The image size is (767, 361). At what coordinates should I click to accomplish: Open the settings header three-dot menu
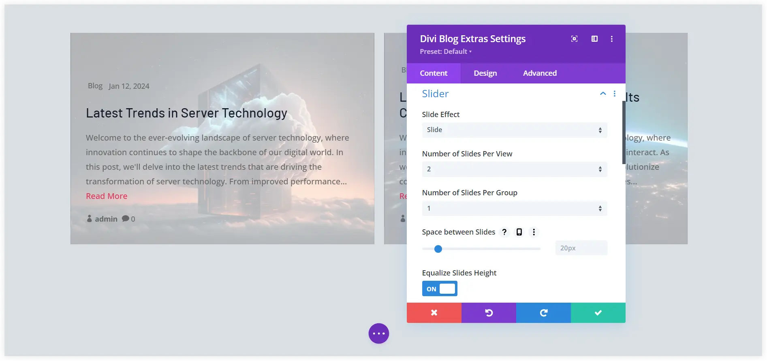612,39
